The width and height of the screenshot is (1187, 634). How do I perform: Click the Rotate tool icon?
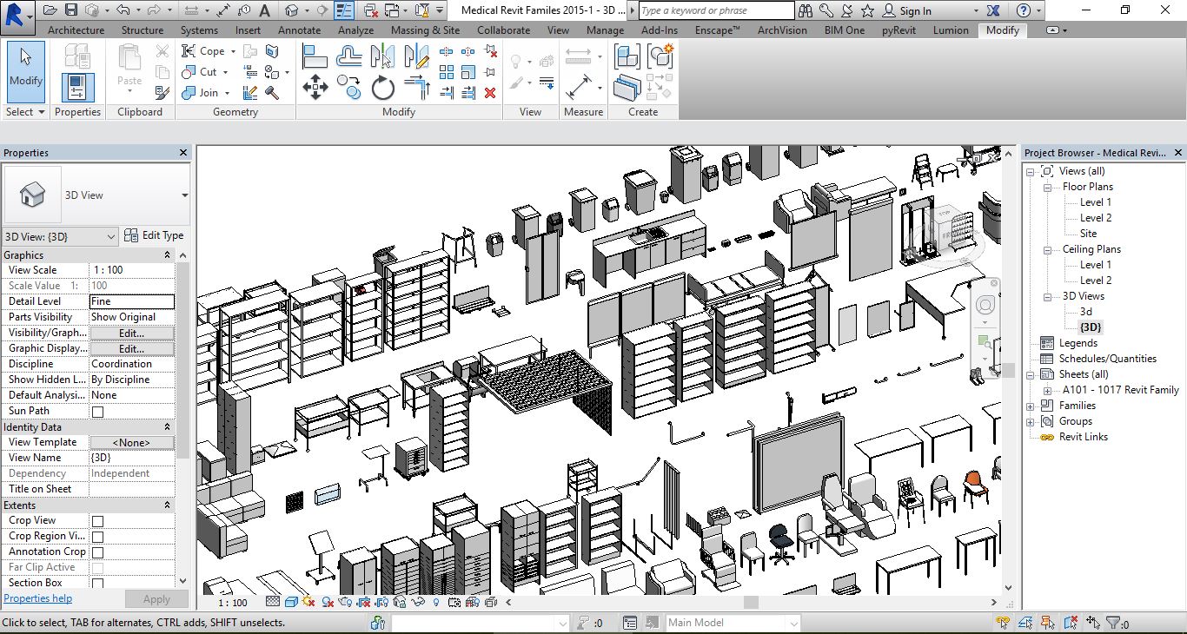coord(383,88)
